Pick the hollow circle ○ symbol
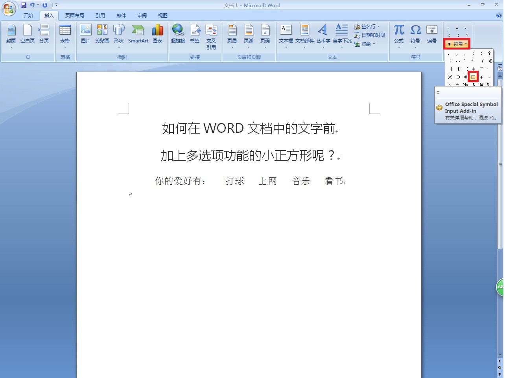 click(458, 77)
